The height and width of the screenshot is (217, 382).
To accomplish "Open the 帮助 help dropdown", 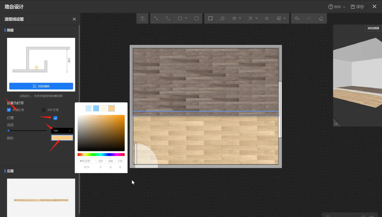I will 344,7.
